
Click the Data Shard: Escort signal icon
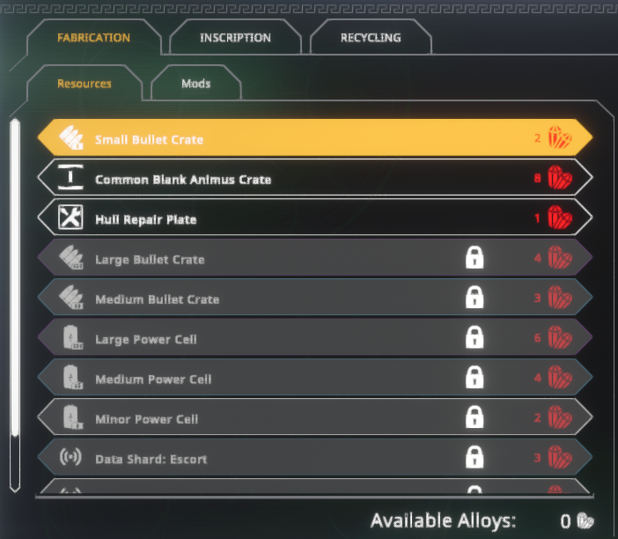click(x=70, y=457)
